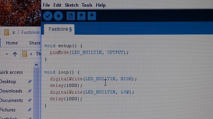Click folder icon in Explorer address bar
Screen dimensions: 213x119
pyautogui.click(x=25, y=54)
